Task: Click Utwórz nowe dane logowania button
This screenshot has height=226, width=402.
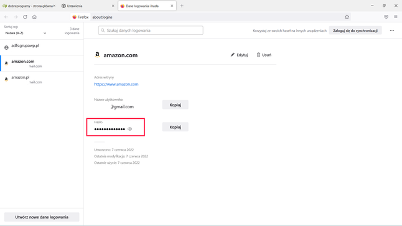Action: click(x=42, y=217)
